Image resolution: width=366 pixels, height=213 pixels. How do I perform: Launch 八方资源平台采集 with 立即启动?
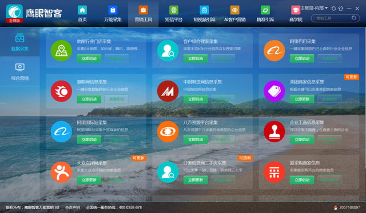pos(196,139)
